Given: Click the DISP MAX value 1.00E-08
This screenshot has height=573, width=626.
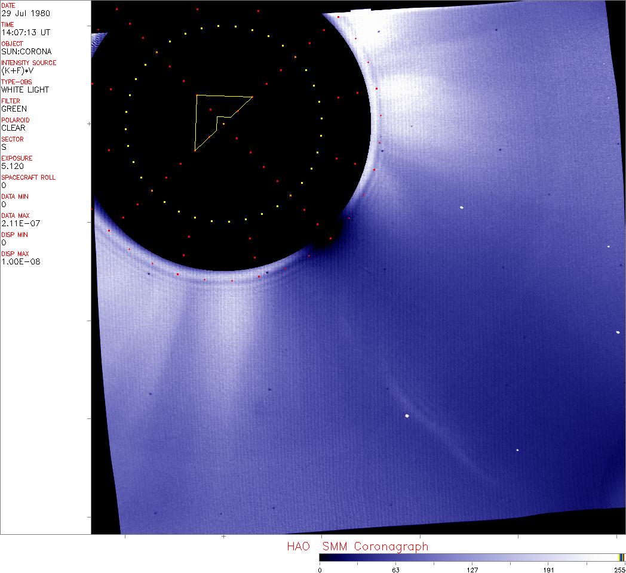Looking at the screenshot, I should (20, 261).
